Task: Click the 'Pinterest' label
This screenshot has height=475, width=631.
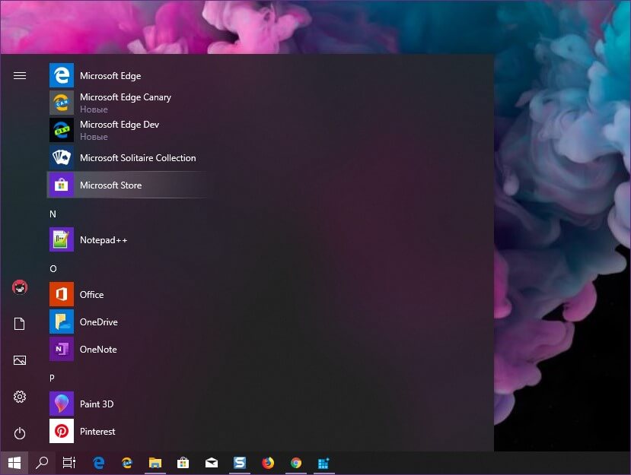Action: pos(97,431)
